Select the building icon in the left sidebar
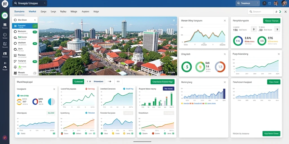Image resolution: width=289 pixels, height=144 pixels. [x=5, y=25]
